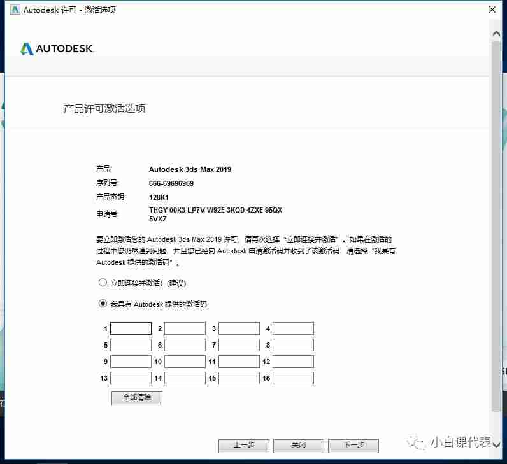The image size is (507, 464).
Task: Click activation code field 12
Action: tap(293, 362)
